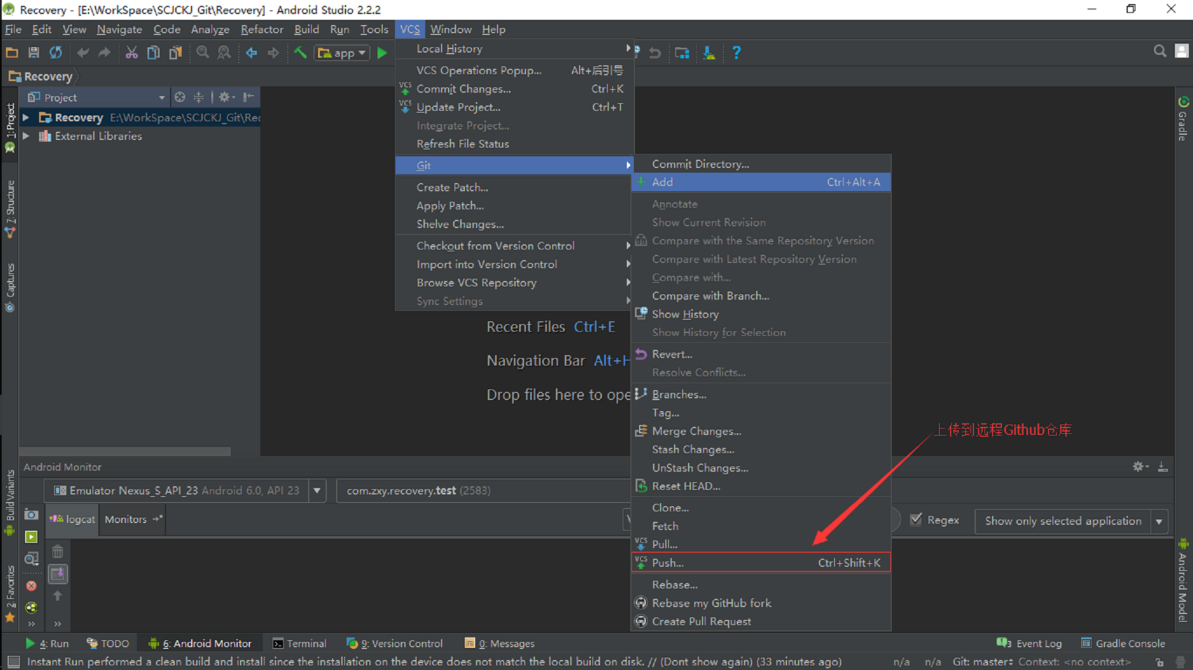Click the blue Back navigation arrow
This screenshot has height=670, width=1193.
tap(251, 53)
